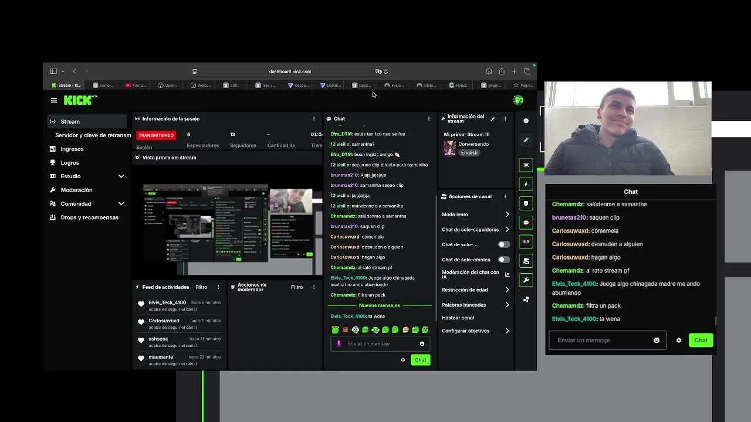The width and height of the screenshot is (751, 422).
Task: Open the hamburger menu beside the KICK logo
Action: [54, 100]
